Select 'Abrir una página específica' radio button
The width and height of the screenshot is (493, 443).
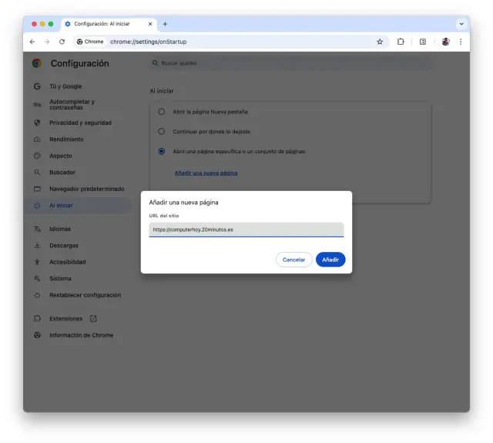[161, 151]
